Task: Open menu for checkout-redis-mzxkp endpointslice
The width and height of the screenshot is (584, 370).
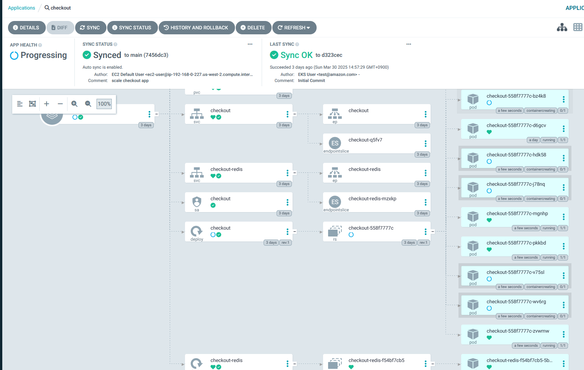Action: [x=425, y=202]
